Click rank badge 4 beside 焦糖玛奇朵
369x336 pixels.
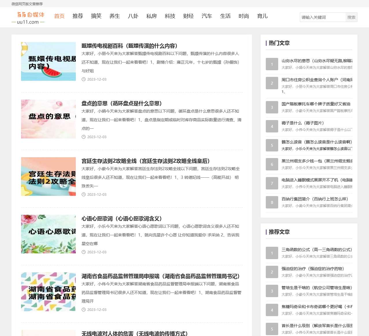point(272,310)
